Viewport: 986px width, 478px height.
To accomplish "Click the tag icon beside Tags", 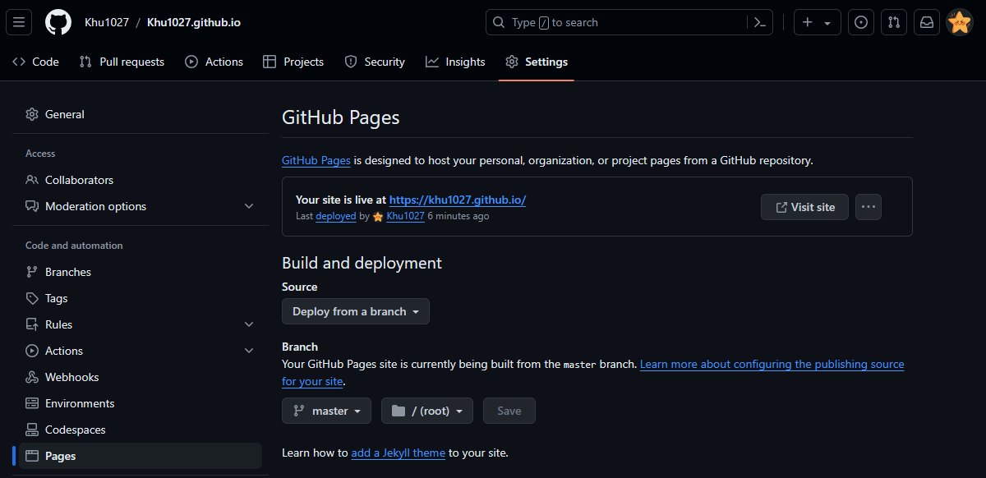I will coord(32,298).
